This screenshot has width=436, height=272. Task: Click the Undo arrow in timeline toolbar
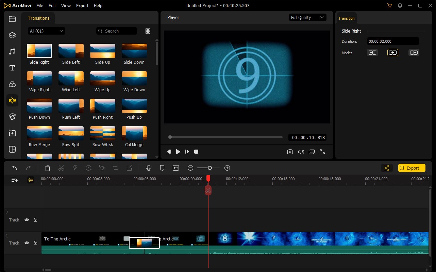15,168
